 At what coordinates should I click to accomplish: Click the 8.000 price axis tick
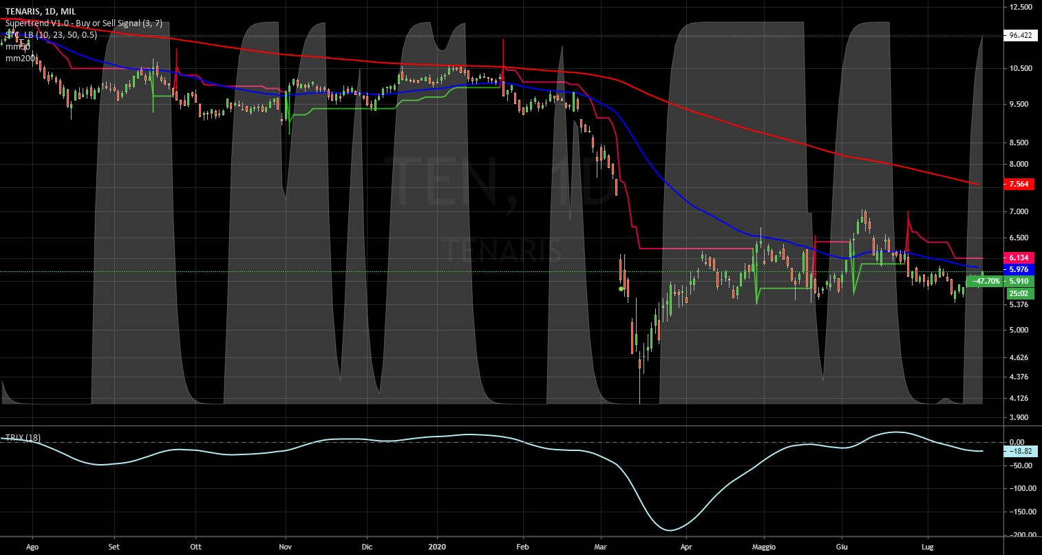pyautogui.click(x=1019, y=164)
